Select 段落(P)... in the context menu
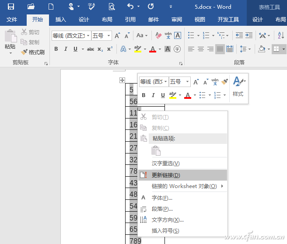This screenshot has height=244, width=287. click(182, 209)
